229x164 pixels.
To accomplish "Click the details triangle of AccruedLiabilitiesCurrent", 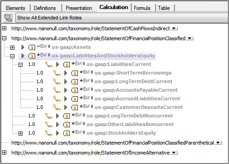I will (x=66, y=99).
